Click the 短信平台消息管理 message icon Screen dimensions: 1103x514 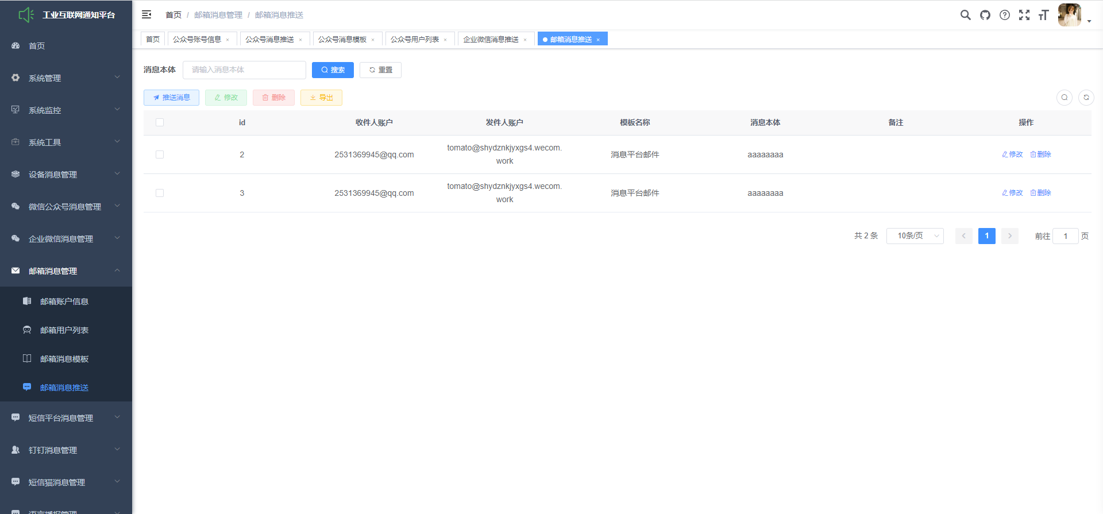point(16,418)
